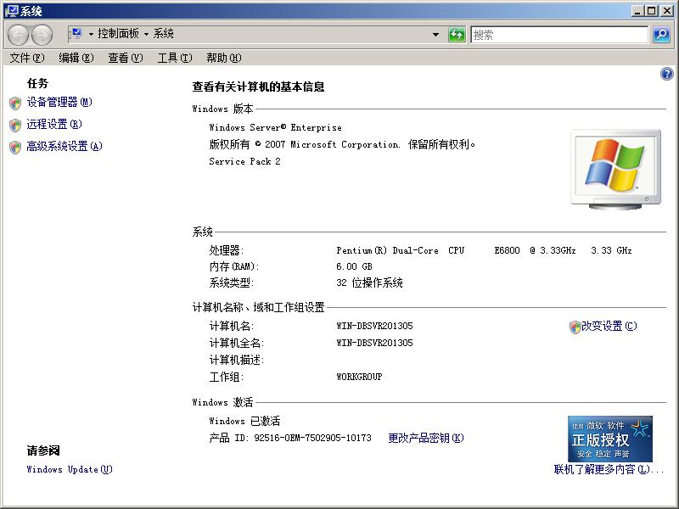Click 联机了解更多内容(L) link

click(x=609, y=469)
